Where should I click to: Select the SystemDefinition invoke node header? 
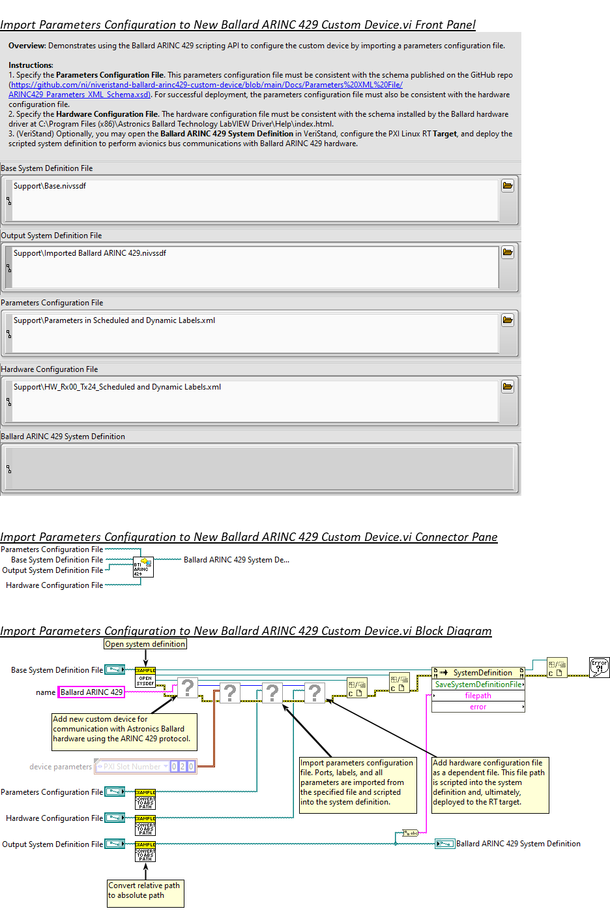[x=478, y=673]
